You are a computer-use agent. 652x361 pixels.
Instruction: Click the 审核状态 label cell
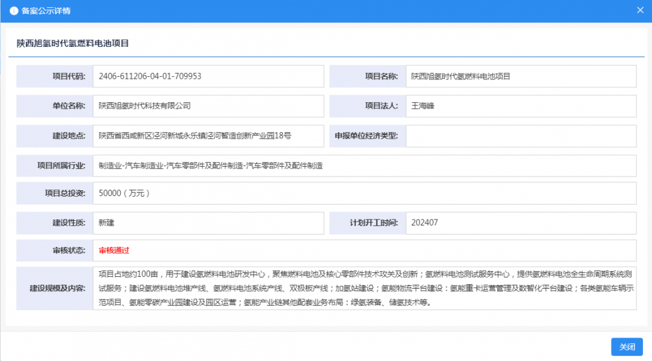(54, 250)
